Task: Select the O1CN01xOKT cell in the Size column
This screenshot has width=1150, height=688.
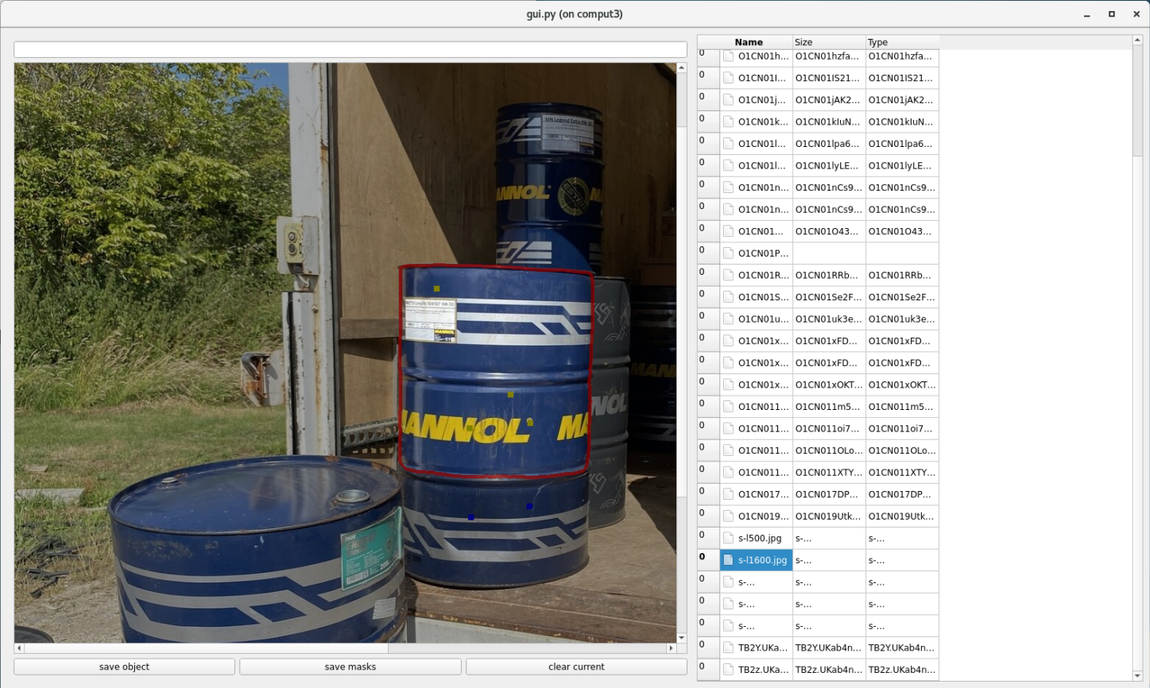Action: [829, 385]
